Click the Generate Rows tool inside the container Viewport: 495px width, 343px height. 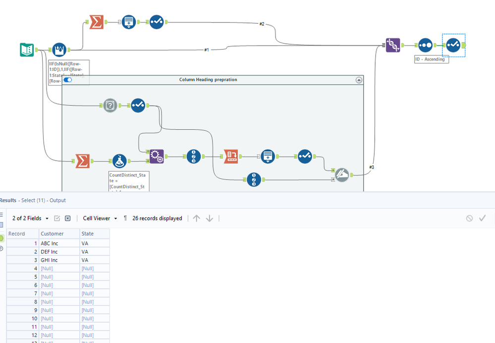(268, 156)
